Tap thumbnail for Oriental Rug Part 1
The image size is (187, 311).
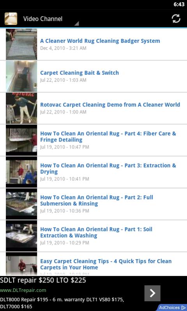[x=21, y=236]
